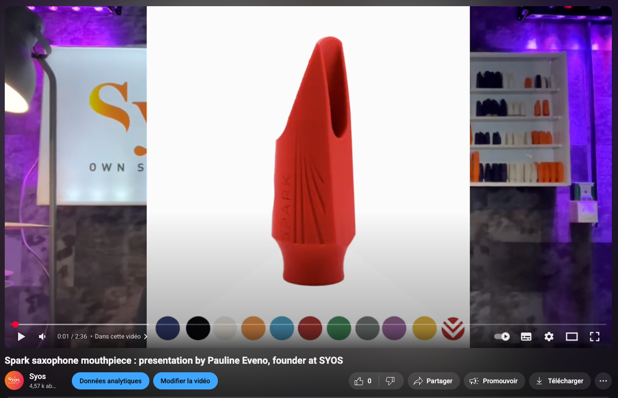This screenshot has width=618, height=398.
Task: Play the Spark mouthpiece video
Action: 21,337
